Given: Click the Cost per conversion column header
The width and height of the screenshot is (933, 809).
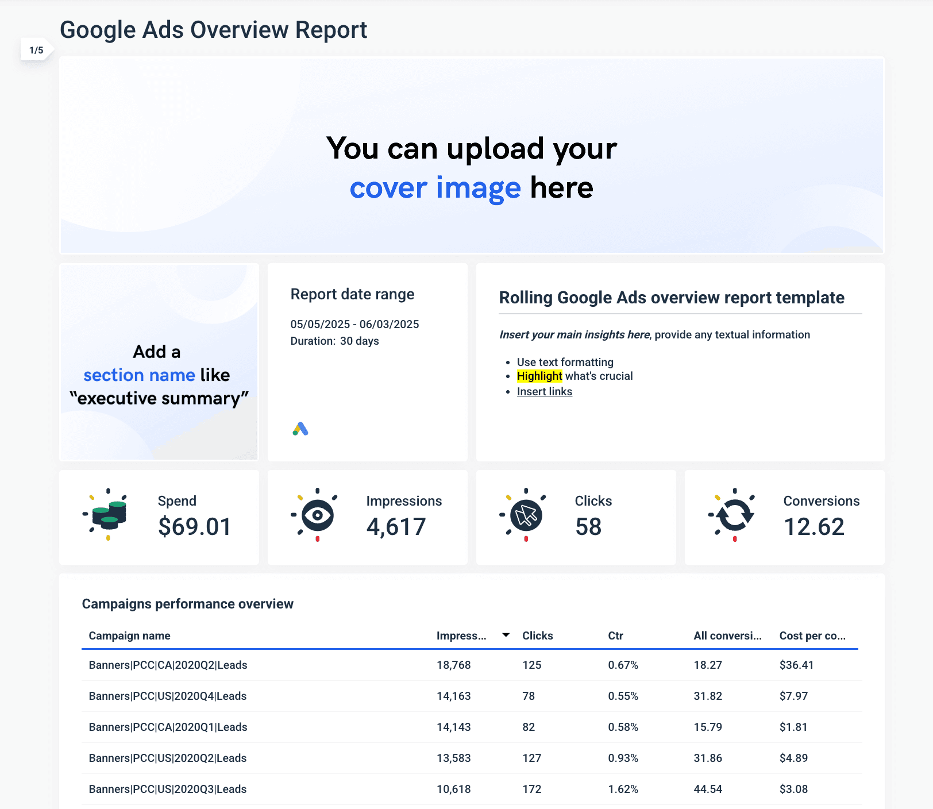Looking at the screenshot, I should pyautogui.click(x=812, y=635).
